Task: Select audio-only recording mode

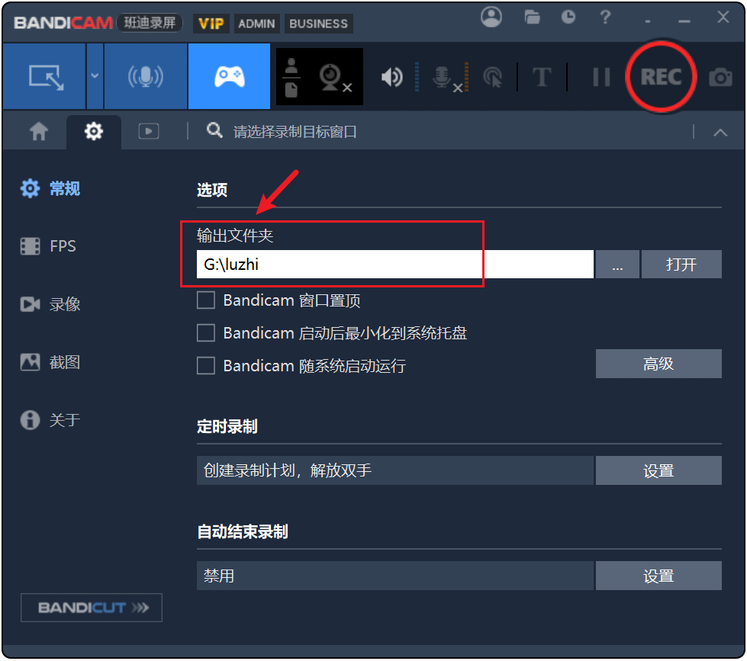Action: click(146, 76)
